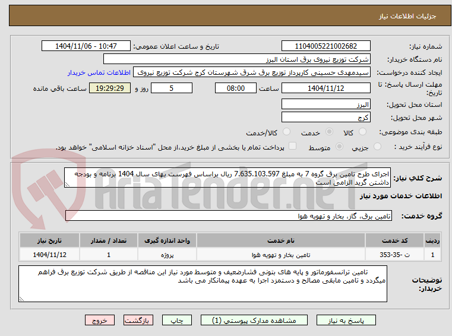Click the remaining time field 19:29:29
452x336 pixels.
click(110, 88)
